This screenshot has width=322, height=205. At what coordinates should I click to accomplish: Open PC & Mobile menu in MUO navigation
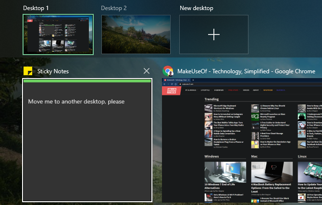191,90
